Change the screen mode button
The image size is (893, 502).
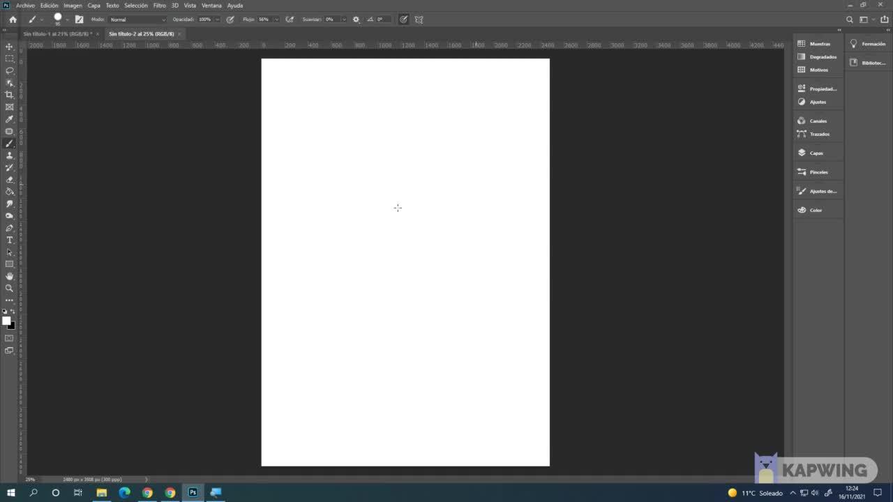9,351
